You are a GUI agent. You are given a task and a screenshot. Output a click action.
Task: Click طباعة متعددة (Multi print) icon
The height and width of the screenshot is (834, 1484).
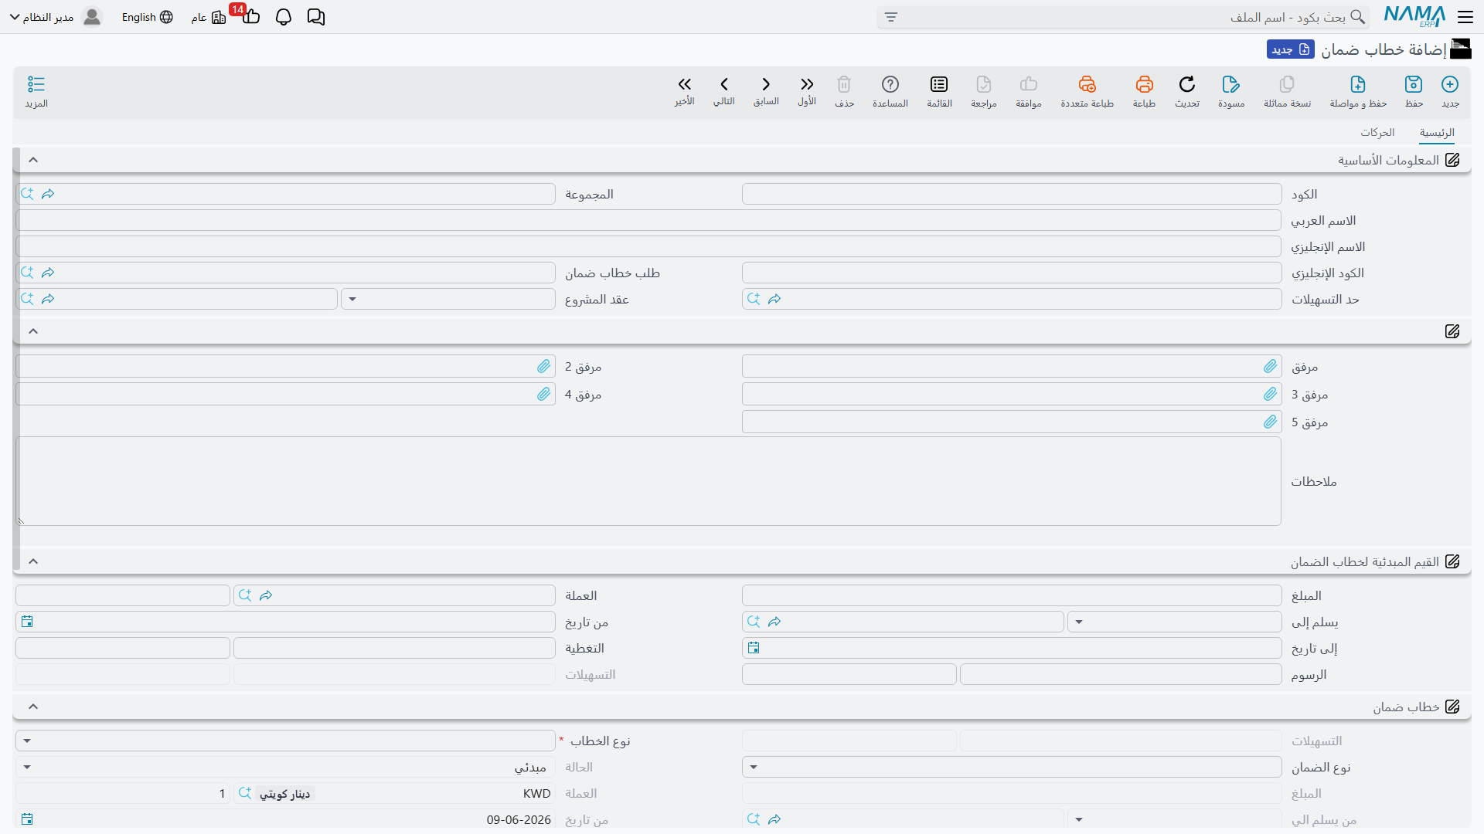pyautogui.click(x=1087, y=84)
